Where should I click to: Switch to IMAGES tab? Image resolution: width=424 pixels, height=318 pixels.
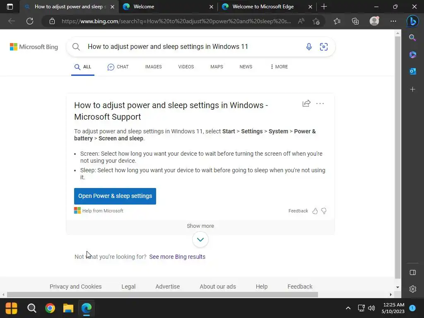[x=153, y=67]
